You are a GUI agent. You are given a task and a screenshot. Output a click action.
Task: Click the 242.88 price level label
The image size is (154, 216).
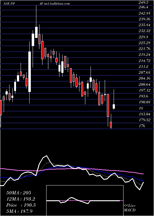[144, 13]
